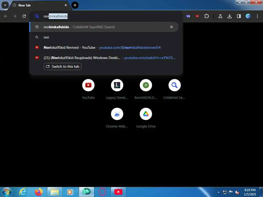The image size is (263, 197).
Task: Open the Chrome Web... shortcut tile
Action: (117, 118)
